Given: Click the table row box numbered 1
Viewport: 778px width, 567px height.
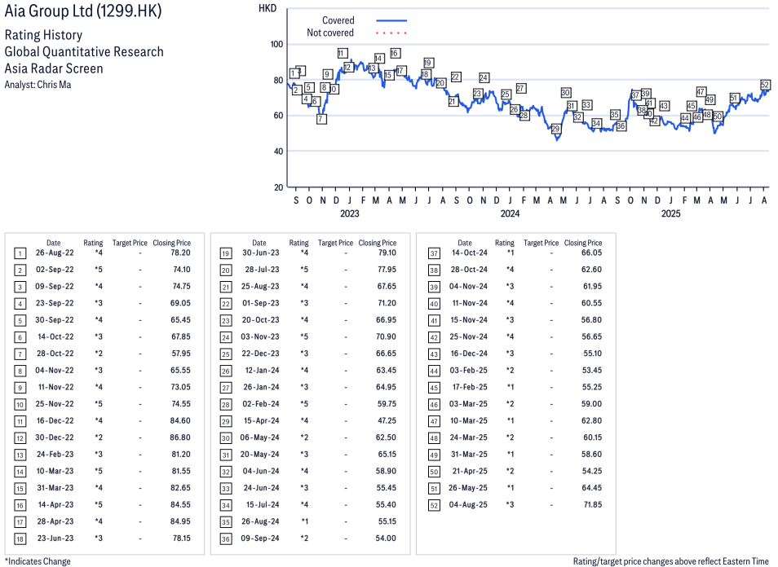Looking at the screenshot, I should 20,253.
